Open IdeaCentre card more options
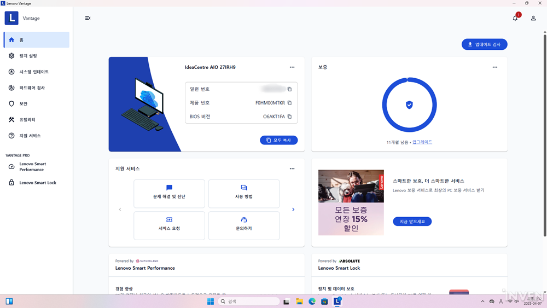Image resolution: width=547 pixels, height=308 pixels. (x=292, y=67)
